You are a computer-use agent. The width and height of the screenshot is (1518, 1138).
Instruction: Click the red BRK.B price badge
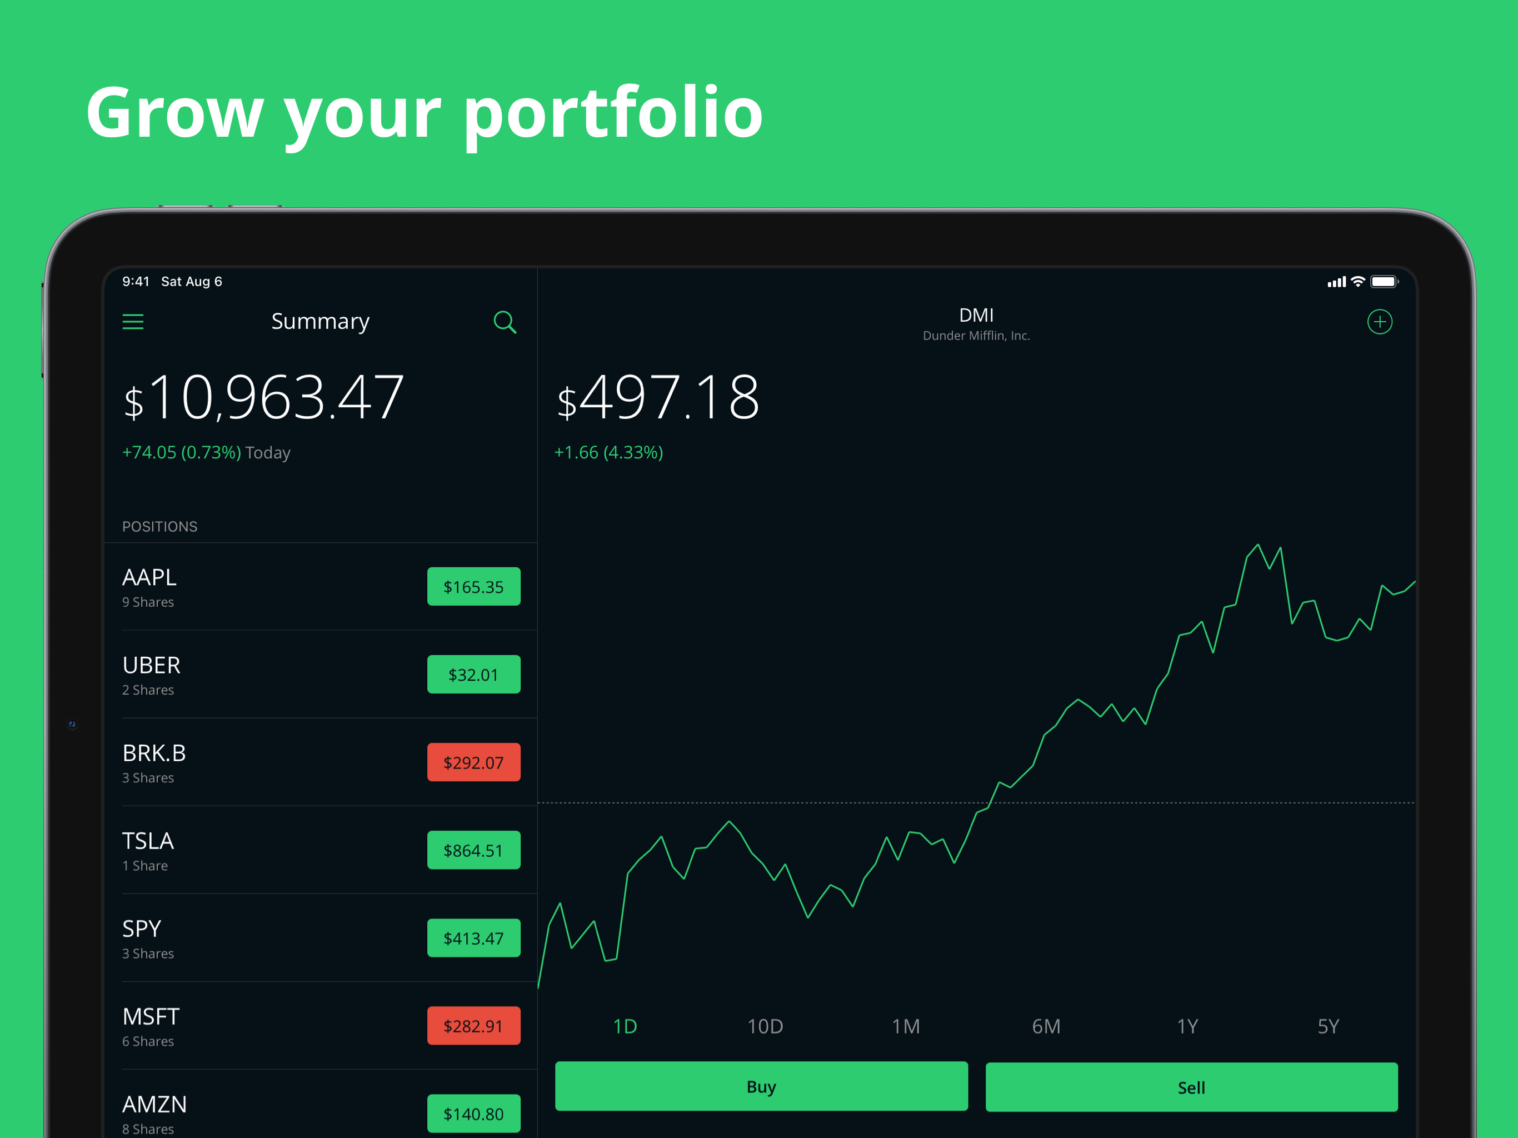[473, 762]
